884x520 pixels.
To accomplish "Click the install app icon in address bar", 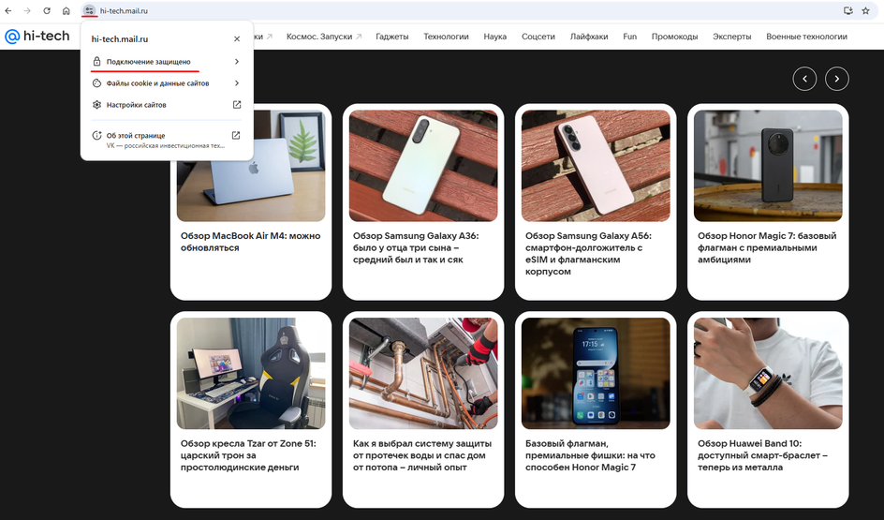I will (x=847, y=10).
